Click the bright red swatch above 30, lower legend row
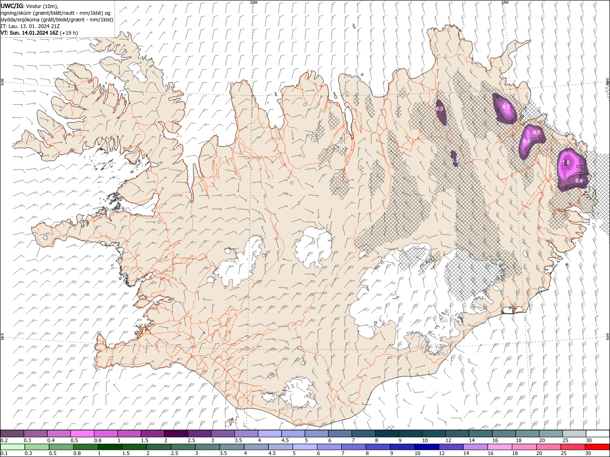Image resolution: width=610 pixels, height=457 pixels. 597,447
